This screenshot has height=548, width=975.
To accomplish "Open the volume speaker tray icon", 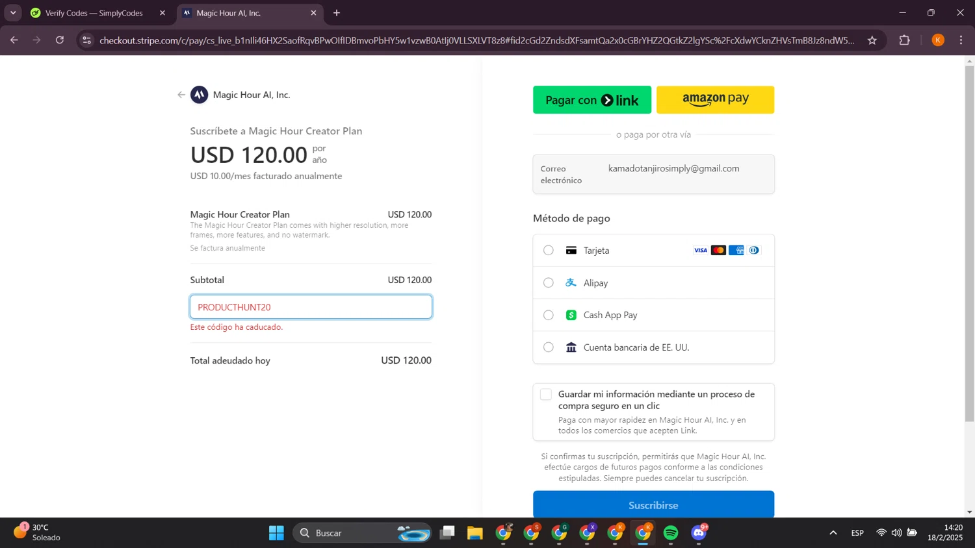I will coord(896,533).
